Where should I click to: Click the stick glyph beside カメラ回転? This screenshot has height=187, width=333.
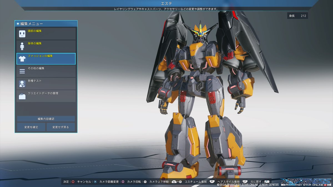[145, 182]
